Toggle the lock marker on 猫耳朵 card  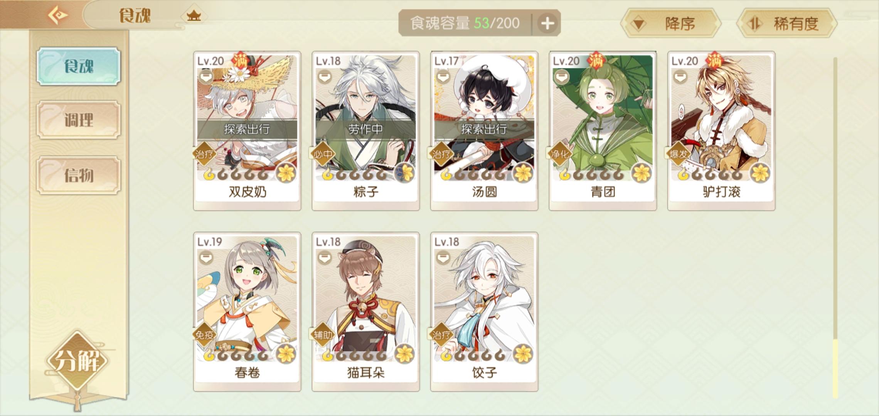pyautogui.click(x=325, y=257)
